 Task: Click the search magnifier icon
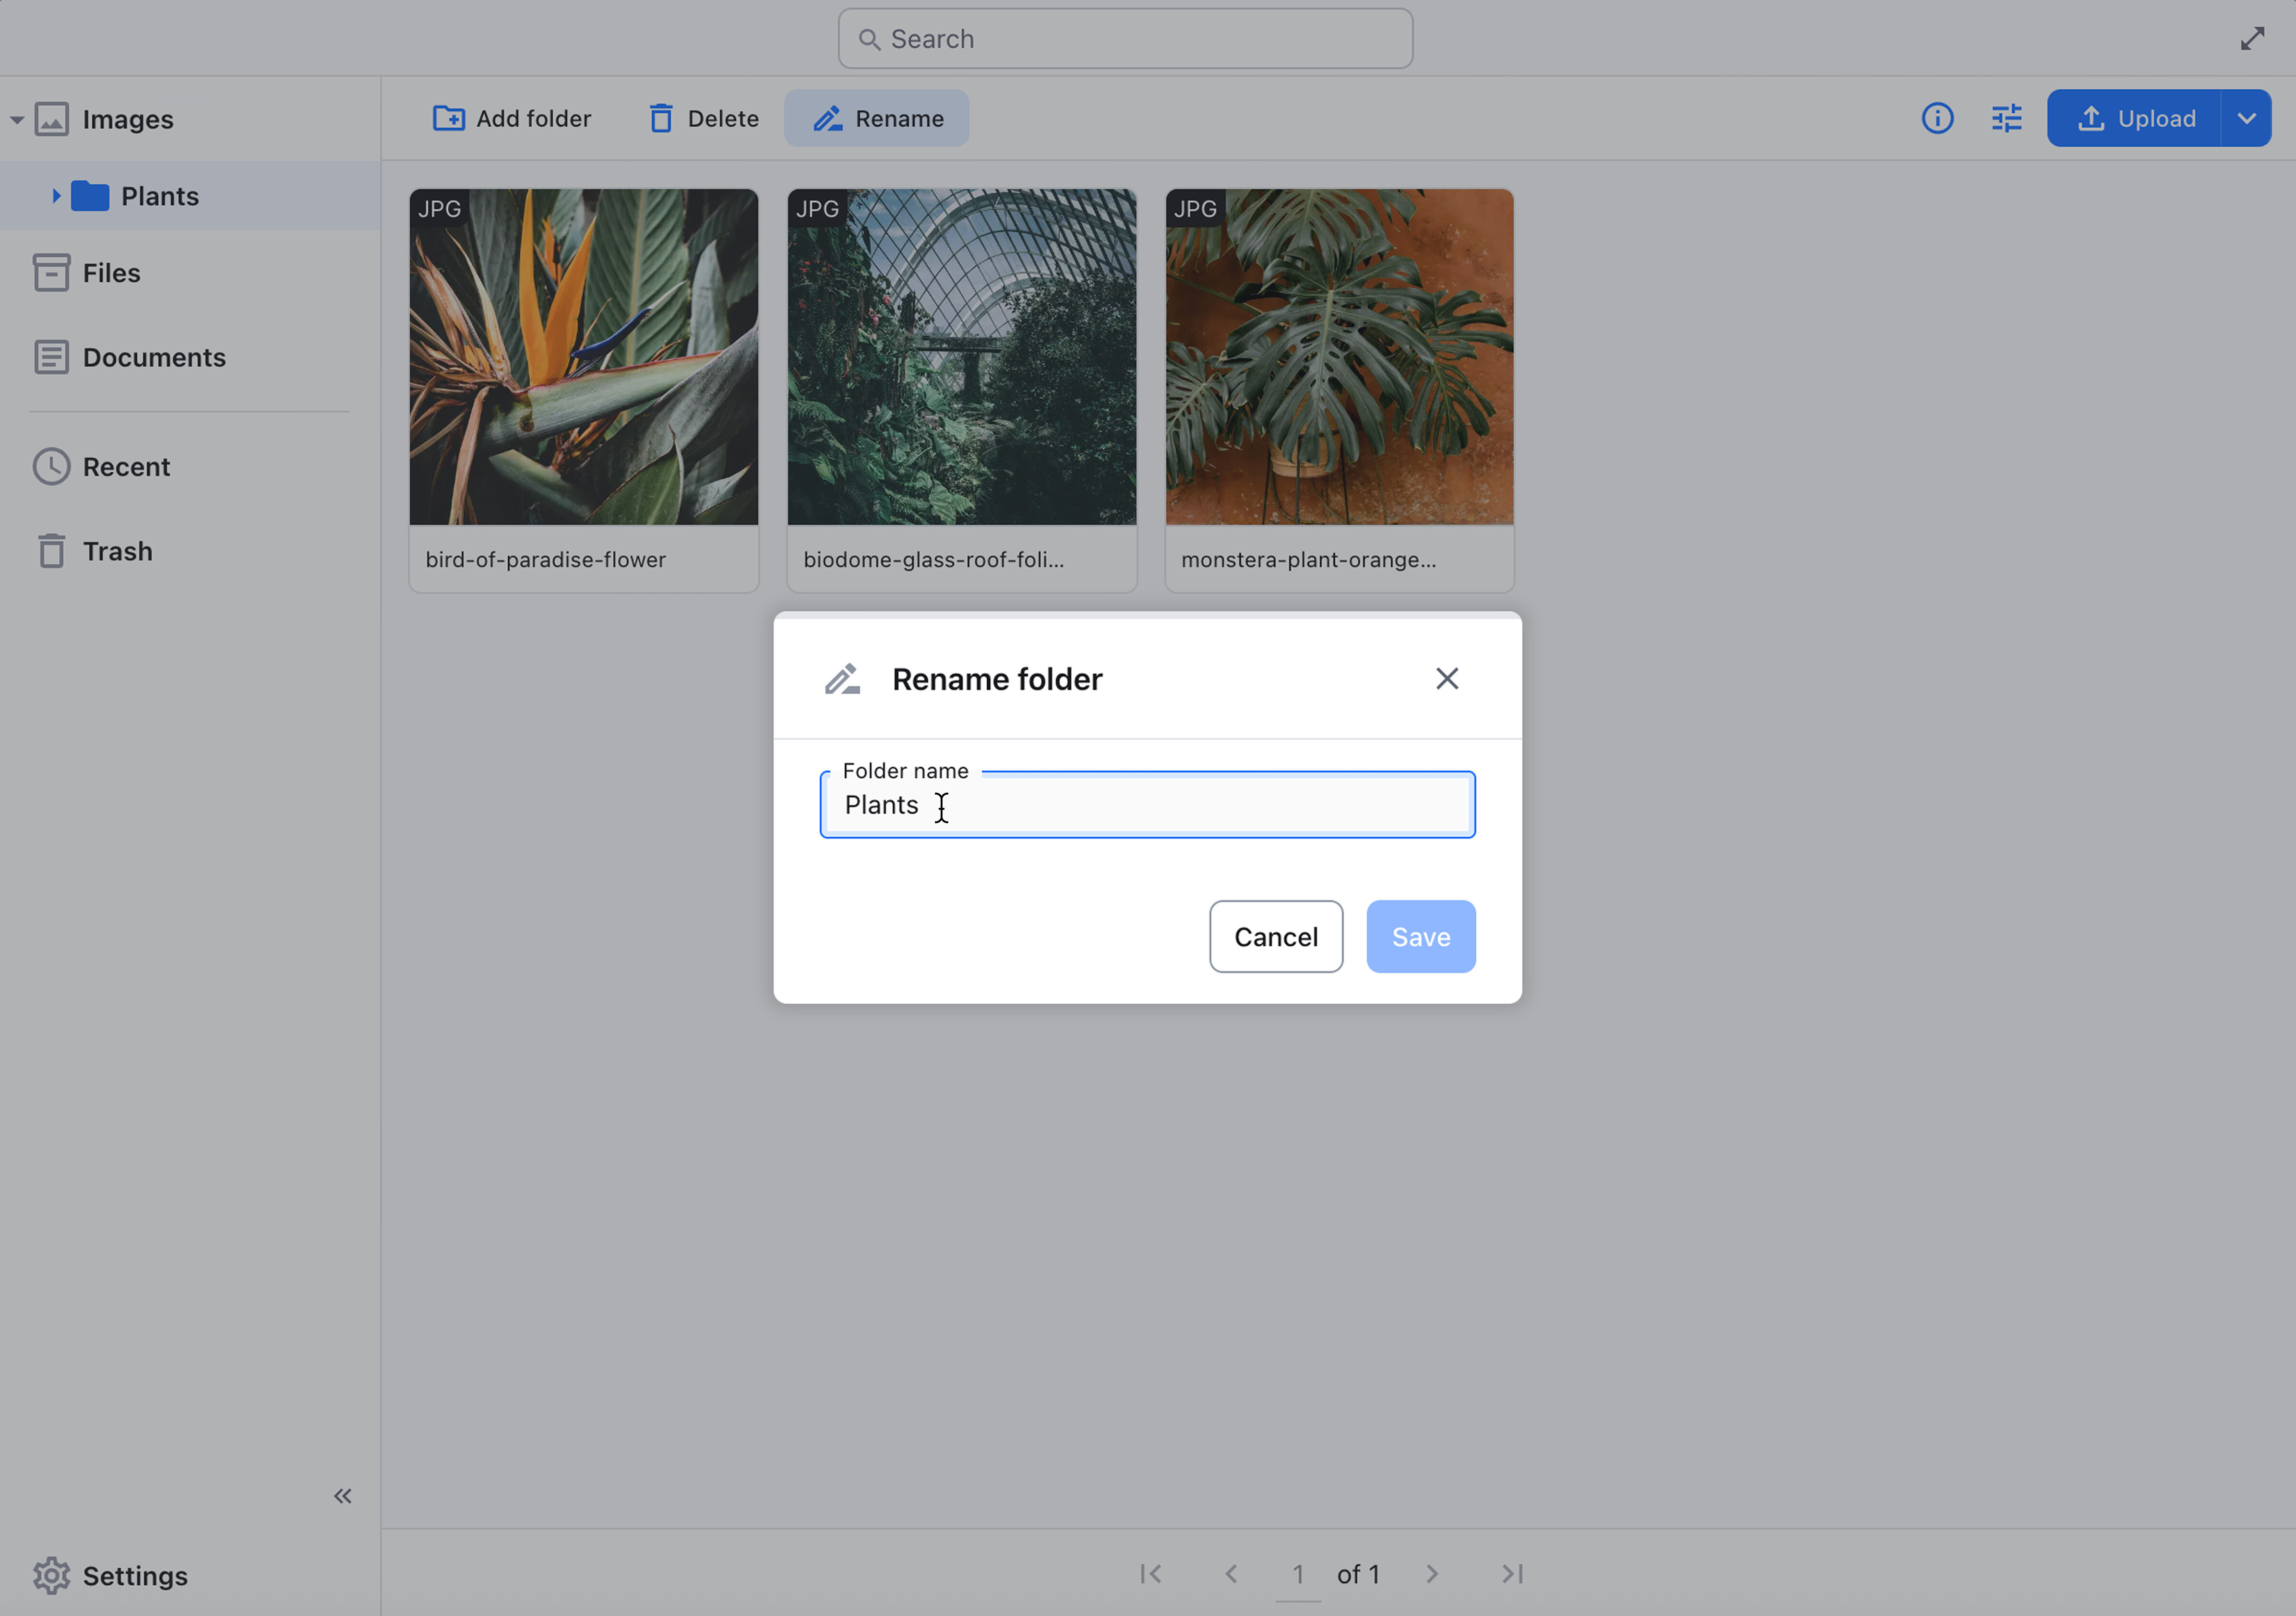869,39
